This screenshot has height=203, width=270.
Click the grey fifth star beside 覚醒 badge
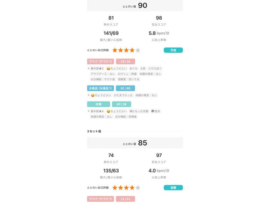coord(138,187)
